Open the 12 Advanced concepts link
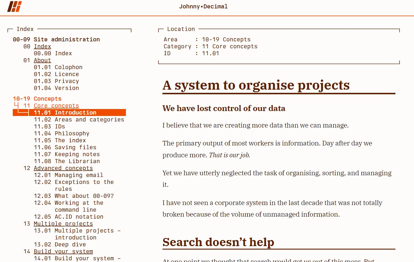Viewport: 414px width, 262px height. click(x=63, y=168)
